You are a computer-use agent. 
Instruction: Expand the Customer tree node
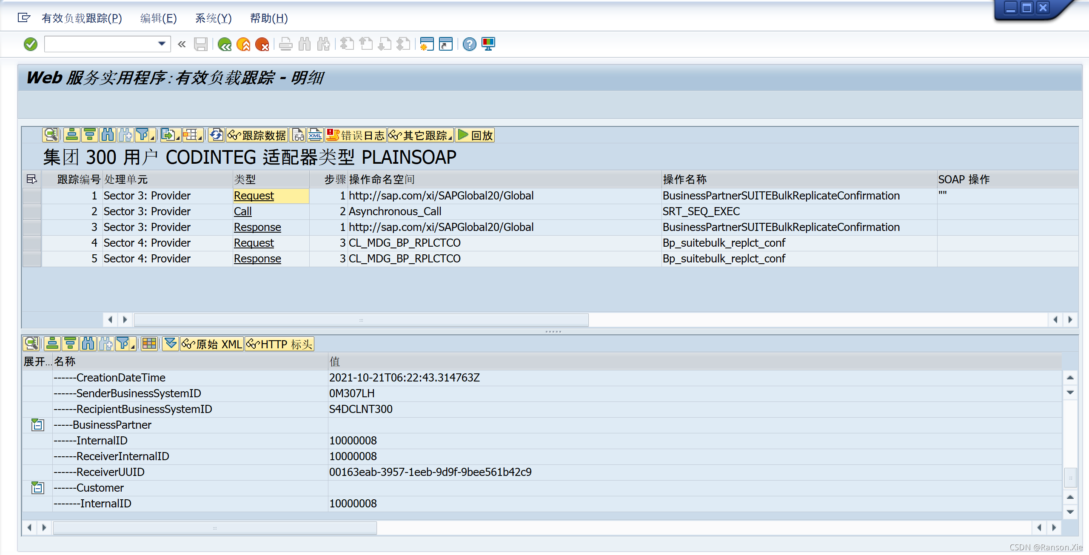pyautogui.click(x=37, y=488)
